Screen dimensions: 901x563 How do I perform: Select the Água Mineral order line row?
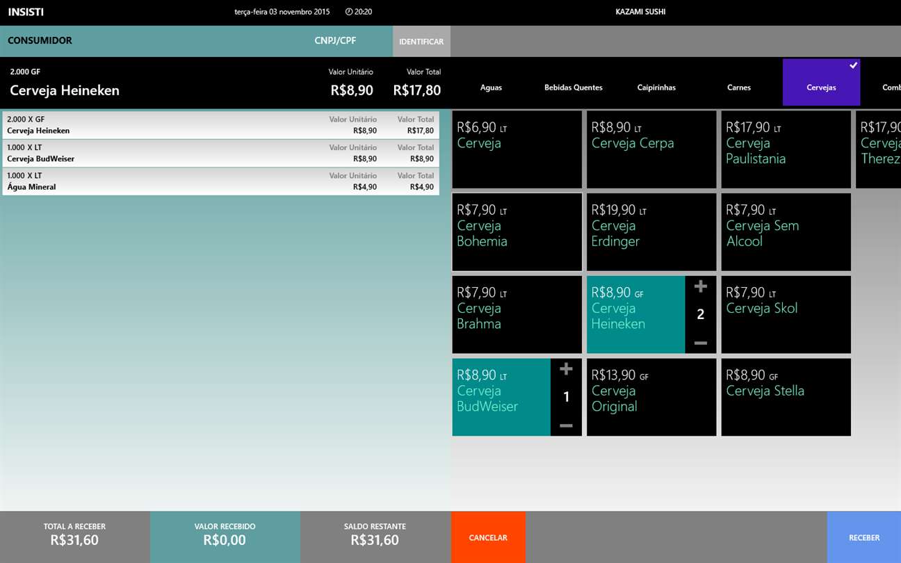(x=220, y=181)
